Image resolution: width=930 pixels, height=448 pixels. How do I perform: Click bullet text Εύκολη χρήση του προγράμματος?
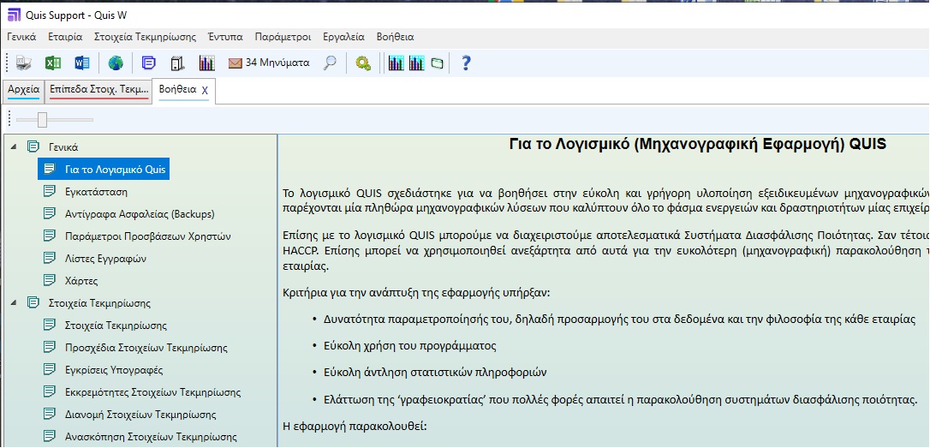click(410, 345)
